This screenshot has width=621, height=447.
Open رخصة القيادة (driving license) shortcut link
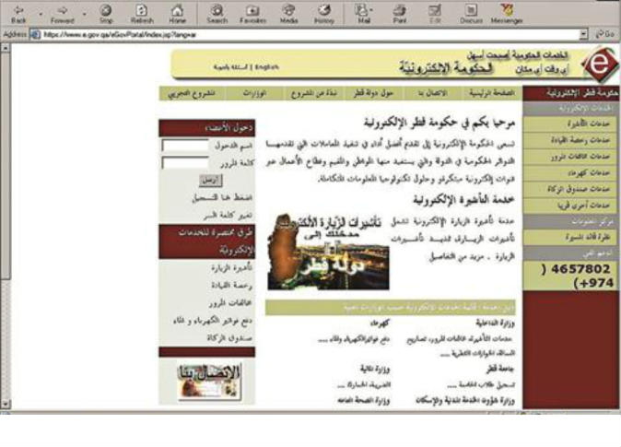point(231,286)
